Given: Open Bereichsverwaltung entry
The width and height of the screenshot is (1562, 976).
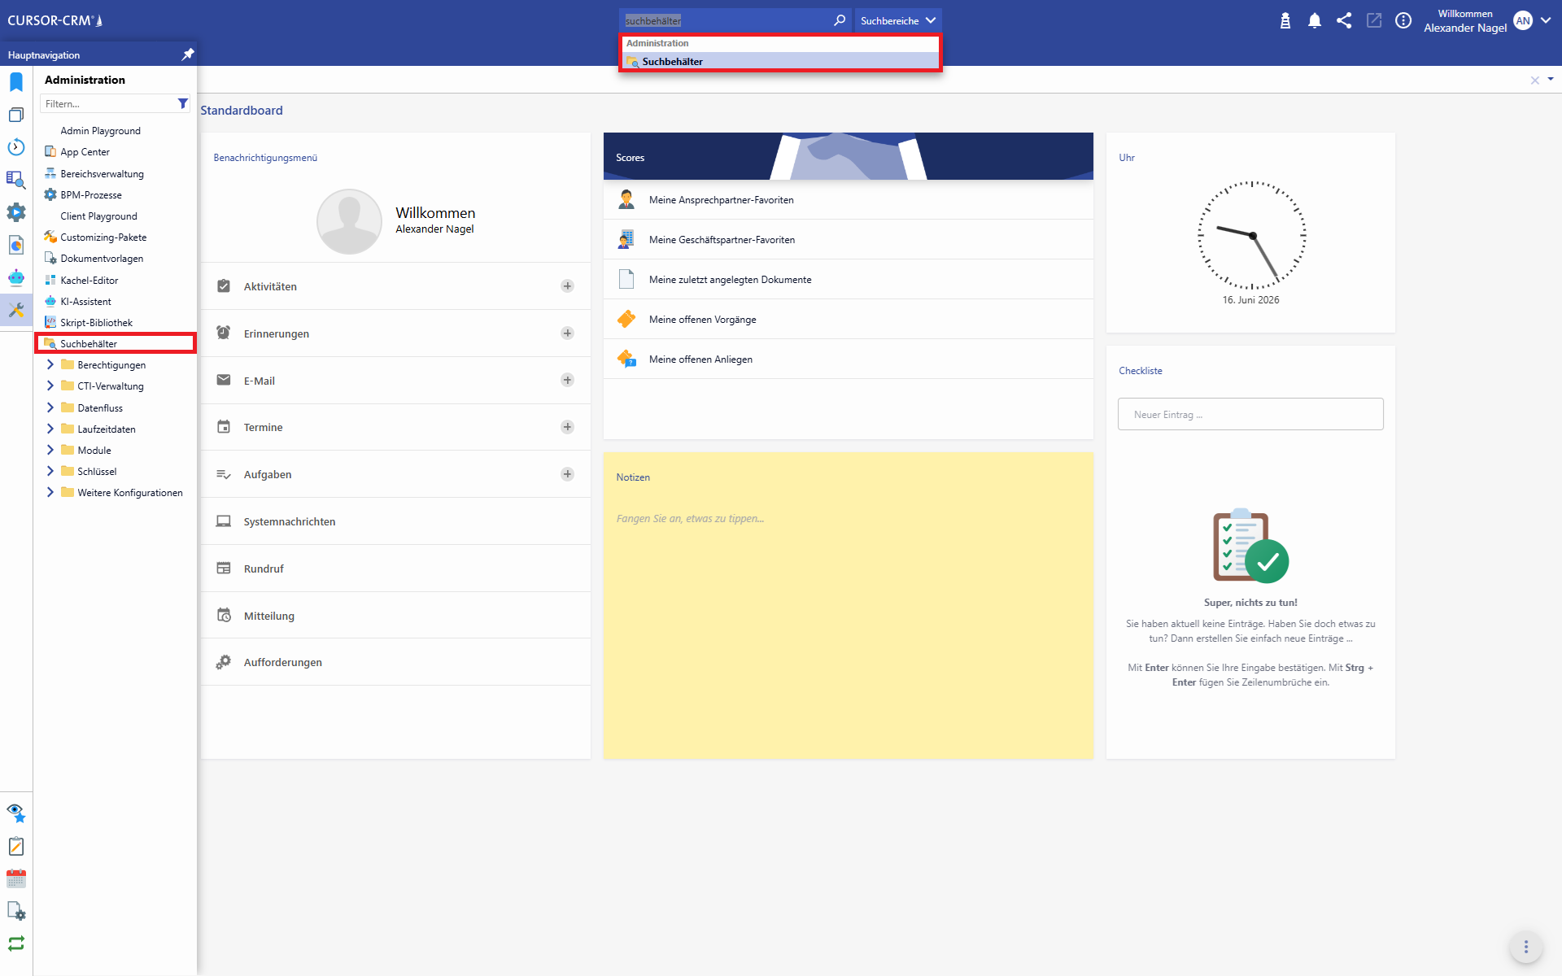Looking at the screenshot, I should click(x=102, y=173).
